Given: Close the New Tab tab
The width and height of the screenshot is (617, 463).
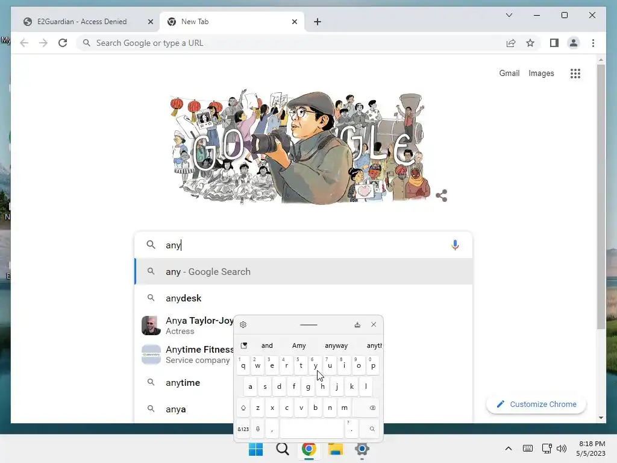Looking at the screenshot, I should tap(294, 22).
